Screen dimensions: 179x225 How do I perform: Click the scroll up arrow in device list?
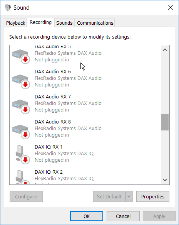(x=165, y=50)
